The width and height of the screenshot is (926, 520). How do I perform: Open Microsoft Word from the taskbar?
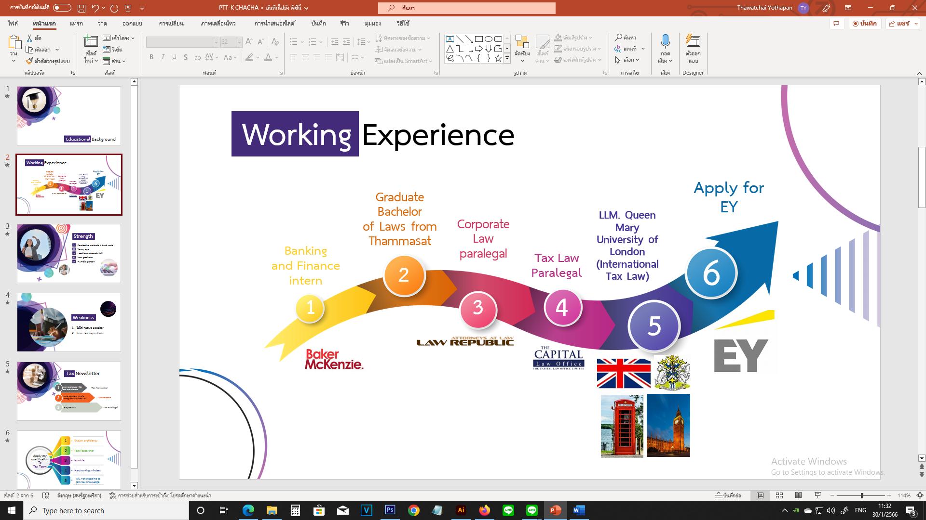579,510
